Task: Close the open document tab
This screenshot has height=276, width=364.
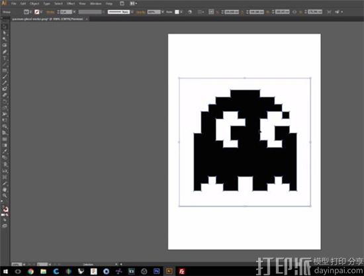Action: [x=87, y=19]
